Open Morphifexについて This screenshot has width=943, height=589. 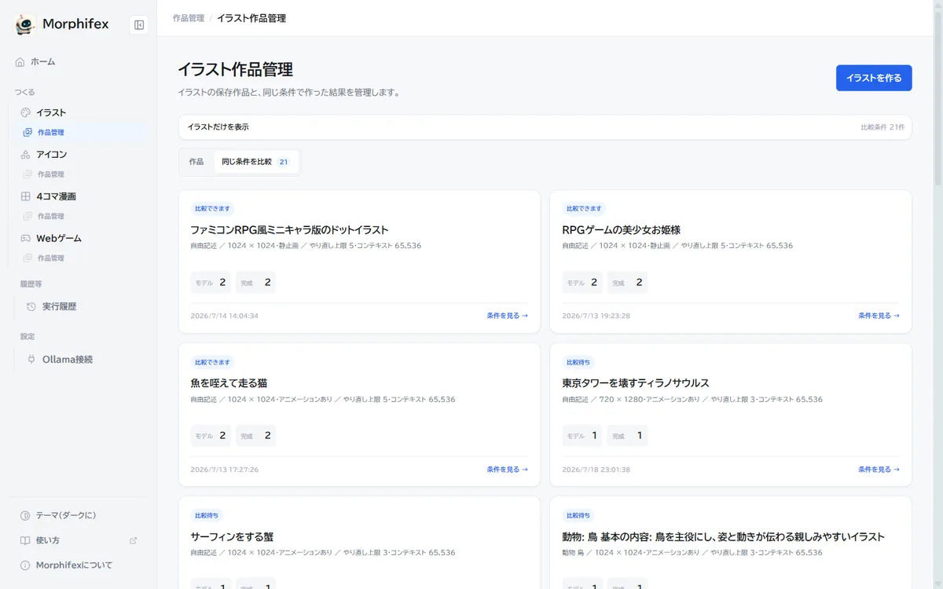pos(79,565)
